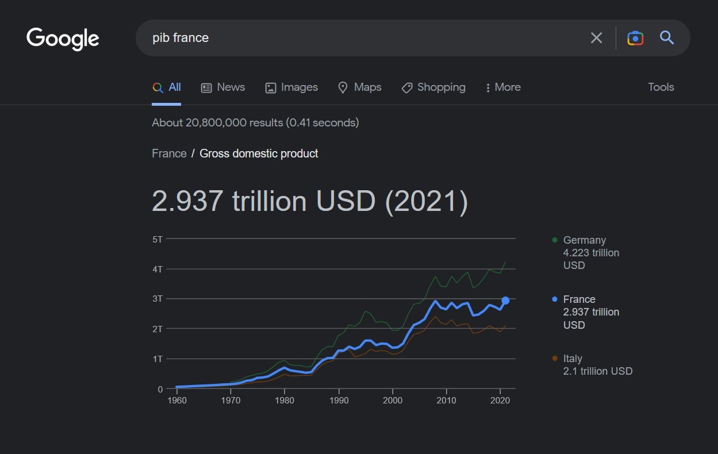Click the Images tab picture icon
718x454 pixels.
271,87
